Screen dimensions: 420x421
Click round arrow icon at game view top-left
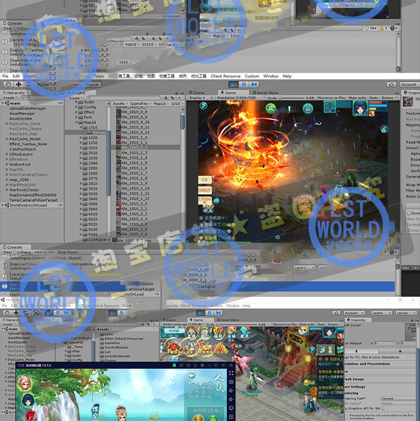click(203, 105)
